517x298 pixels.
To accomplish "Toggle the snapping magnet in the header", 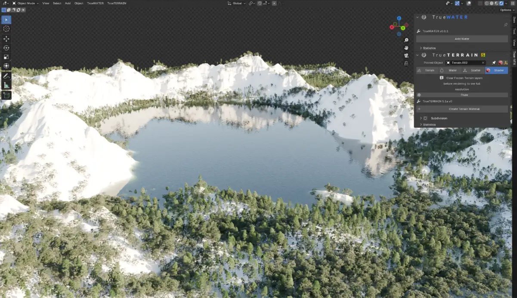I will (x=260, y=3).
